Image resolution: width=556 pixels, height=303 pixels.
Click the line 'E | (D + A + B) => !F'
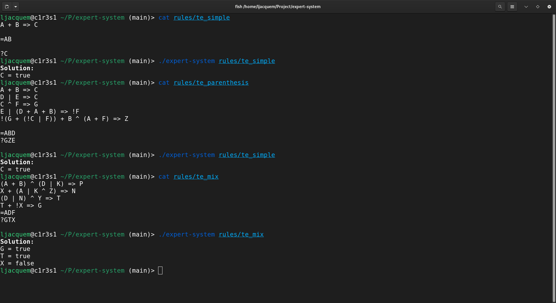pyautogui.click(x=40, y=112)
